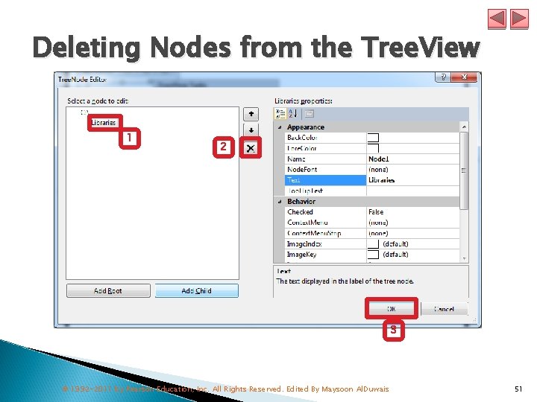Click the Cancel button

[444, 309]
